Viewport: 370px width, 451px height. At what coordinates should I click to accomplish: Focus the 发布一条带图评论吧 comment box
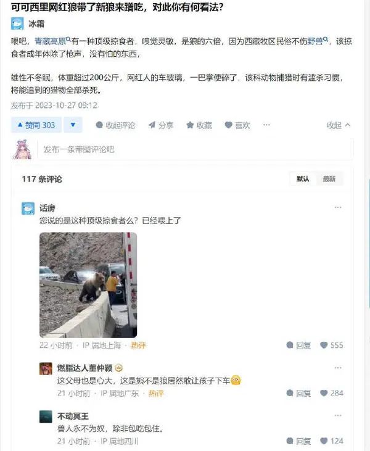point(195,149)
